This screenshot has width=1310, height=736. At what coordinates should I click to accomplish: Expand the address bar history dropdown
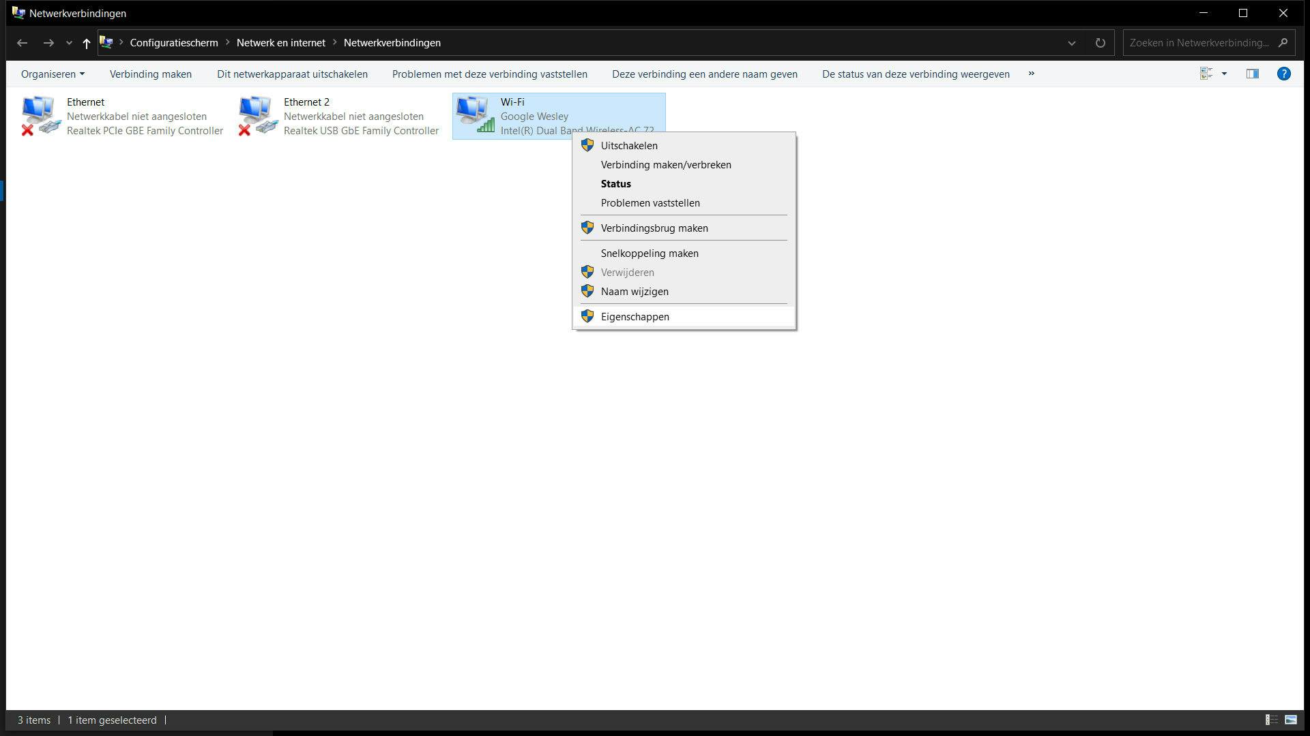click(1071, 43)
